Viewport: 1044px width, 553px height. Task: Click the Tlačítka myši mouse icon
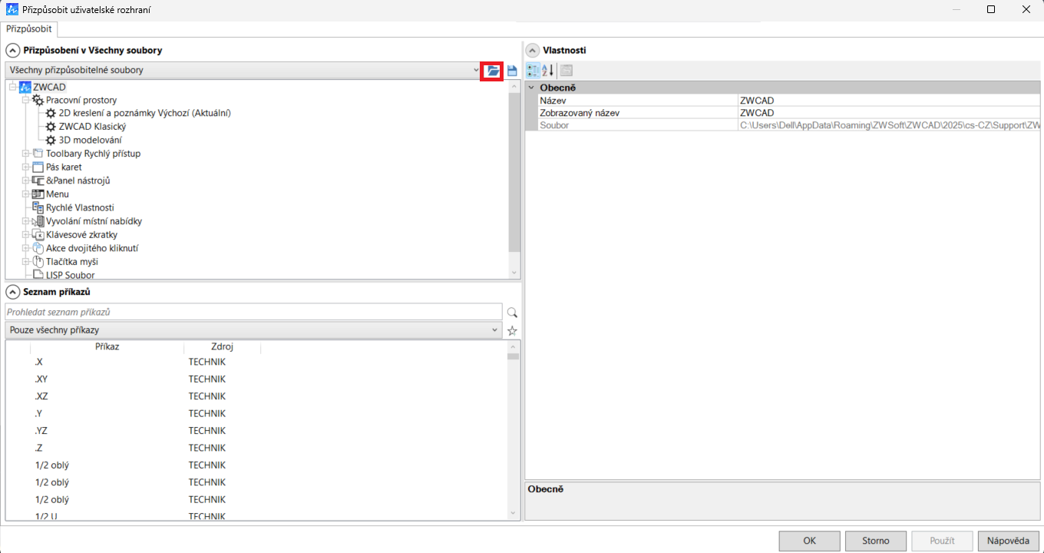(x=38, y=262)
